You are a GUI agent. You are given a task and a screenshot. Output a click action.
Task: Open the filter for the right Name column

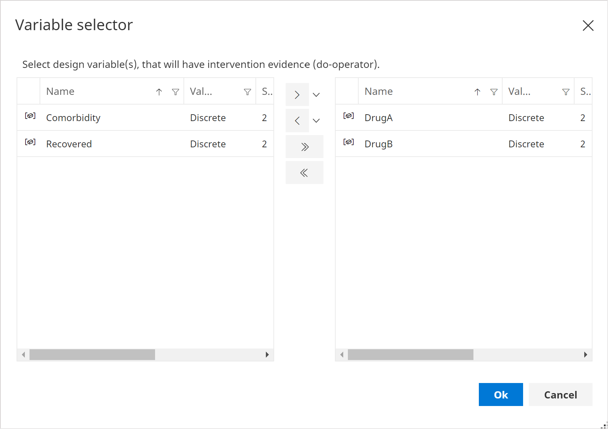coord(494,92)
